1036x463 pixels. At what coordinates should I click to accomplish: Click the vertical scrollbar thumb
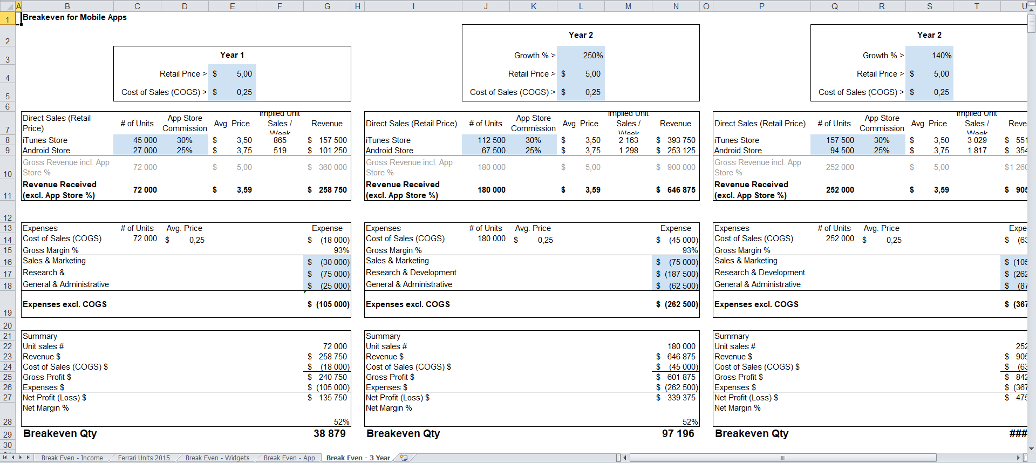1032,23
